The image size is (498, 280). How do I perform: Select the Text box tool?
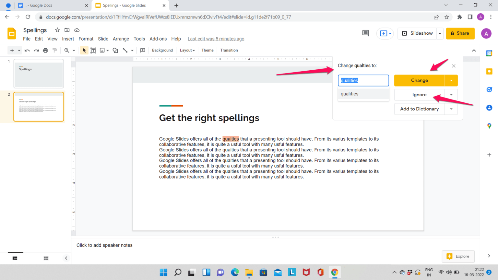click(93, 50)
